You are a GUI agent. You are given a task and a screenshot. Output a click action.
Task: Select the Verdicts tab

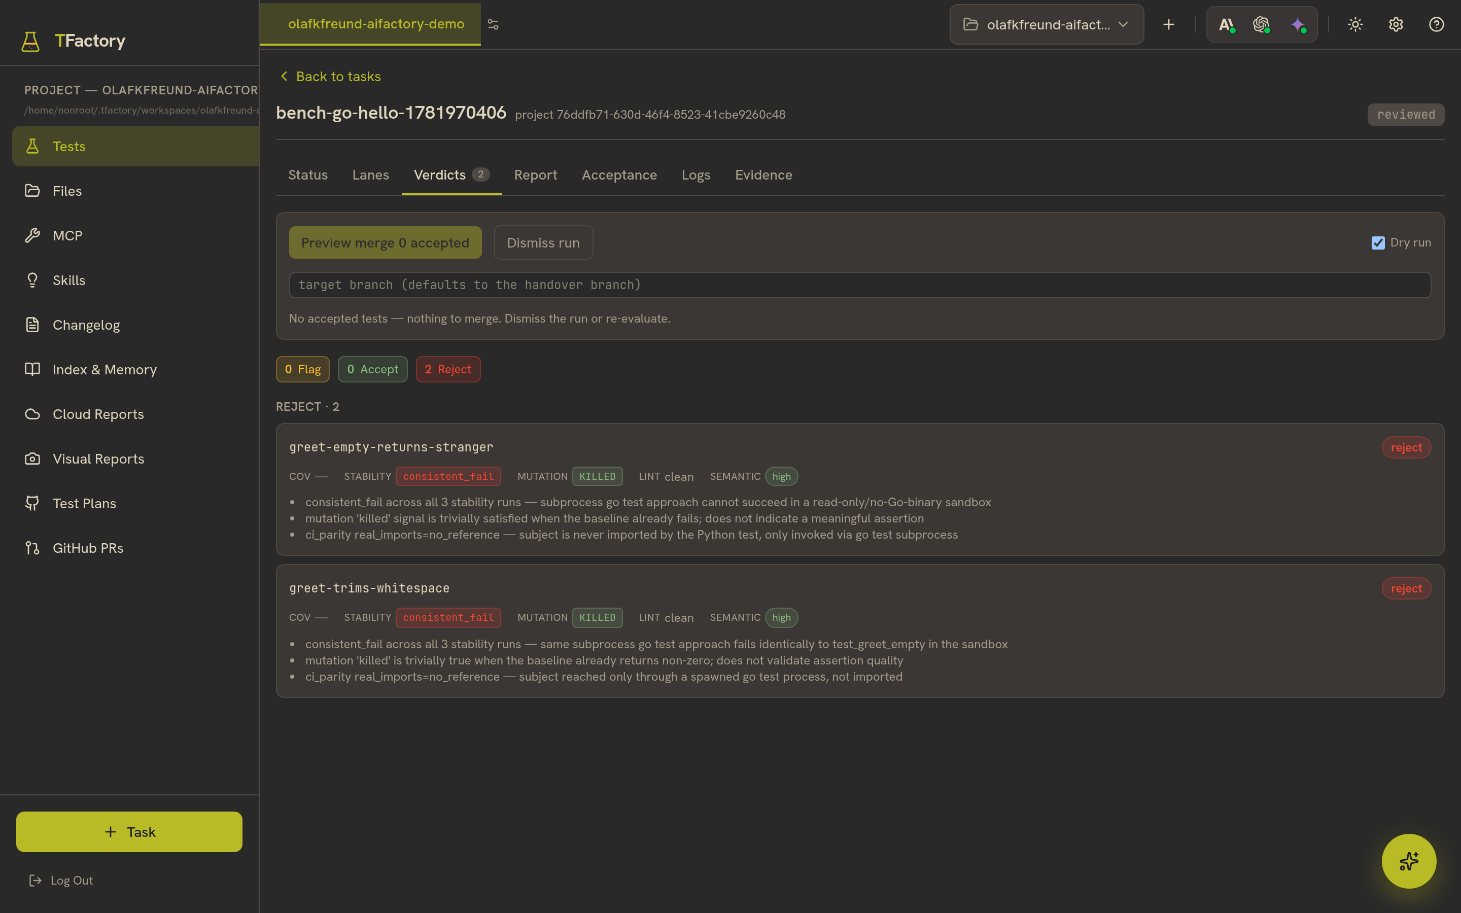(451, 175)
